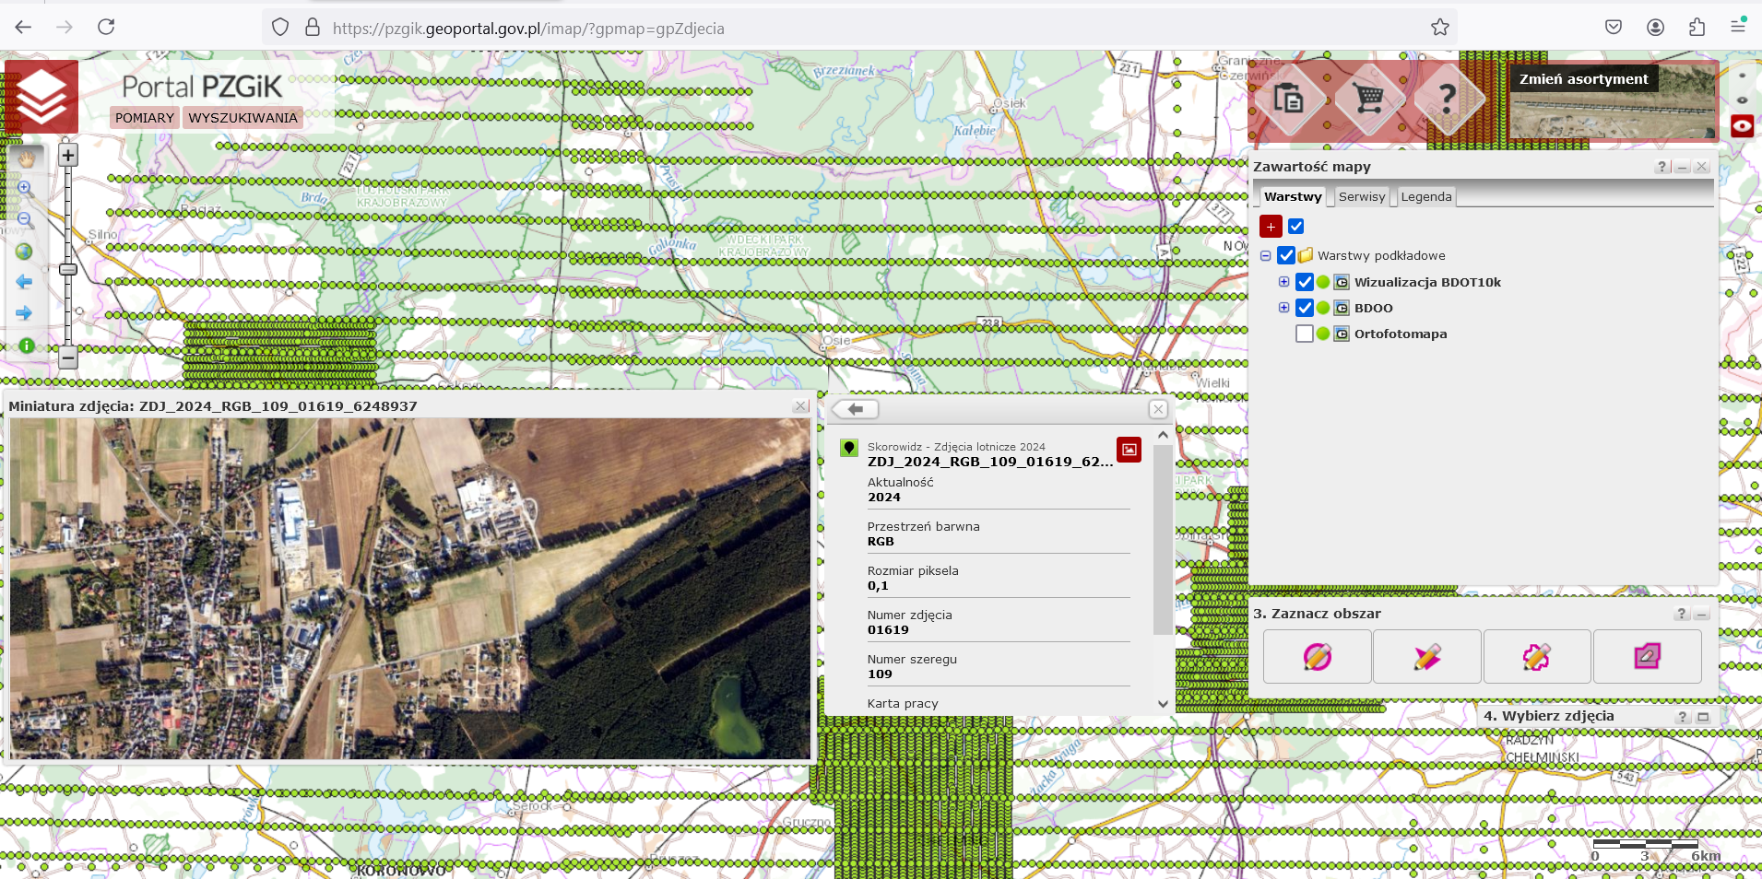Go to previous map view arrow

point(25,282)
